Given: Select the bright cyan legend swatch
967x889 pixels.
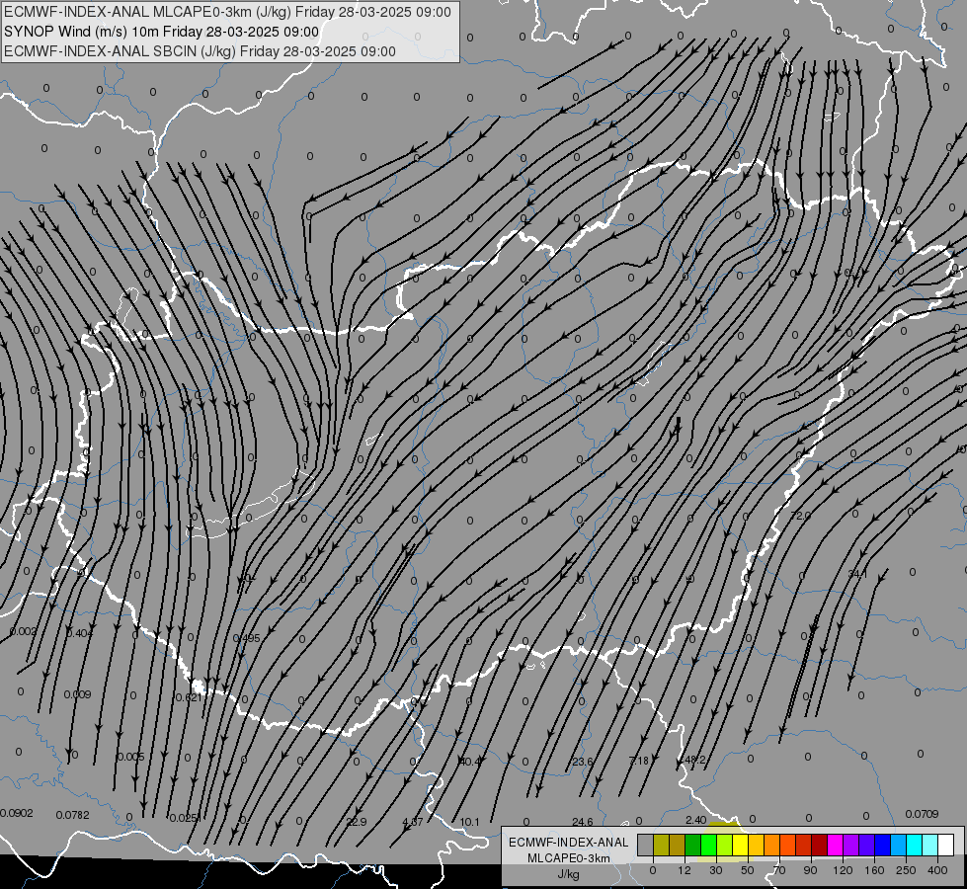Looking at the screenshot, I should pyautogui.click(x=914, y=845).
